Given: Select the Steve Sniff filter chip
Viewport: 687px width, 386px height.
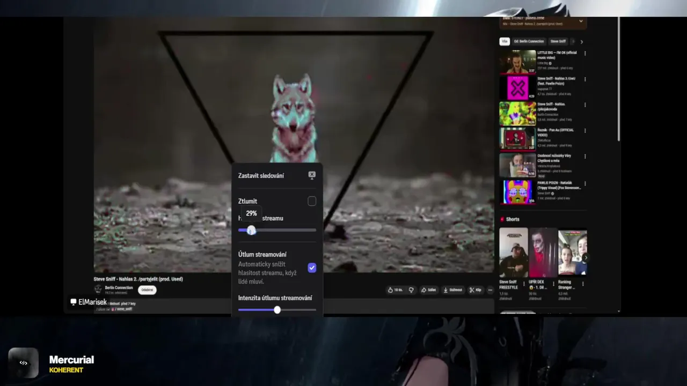Looking at the screenshot, I should [558, 41].
